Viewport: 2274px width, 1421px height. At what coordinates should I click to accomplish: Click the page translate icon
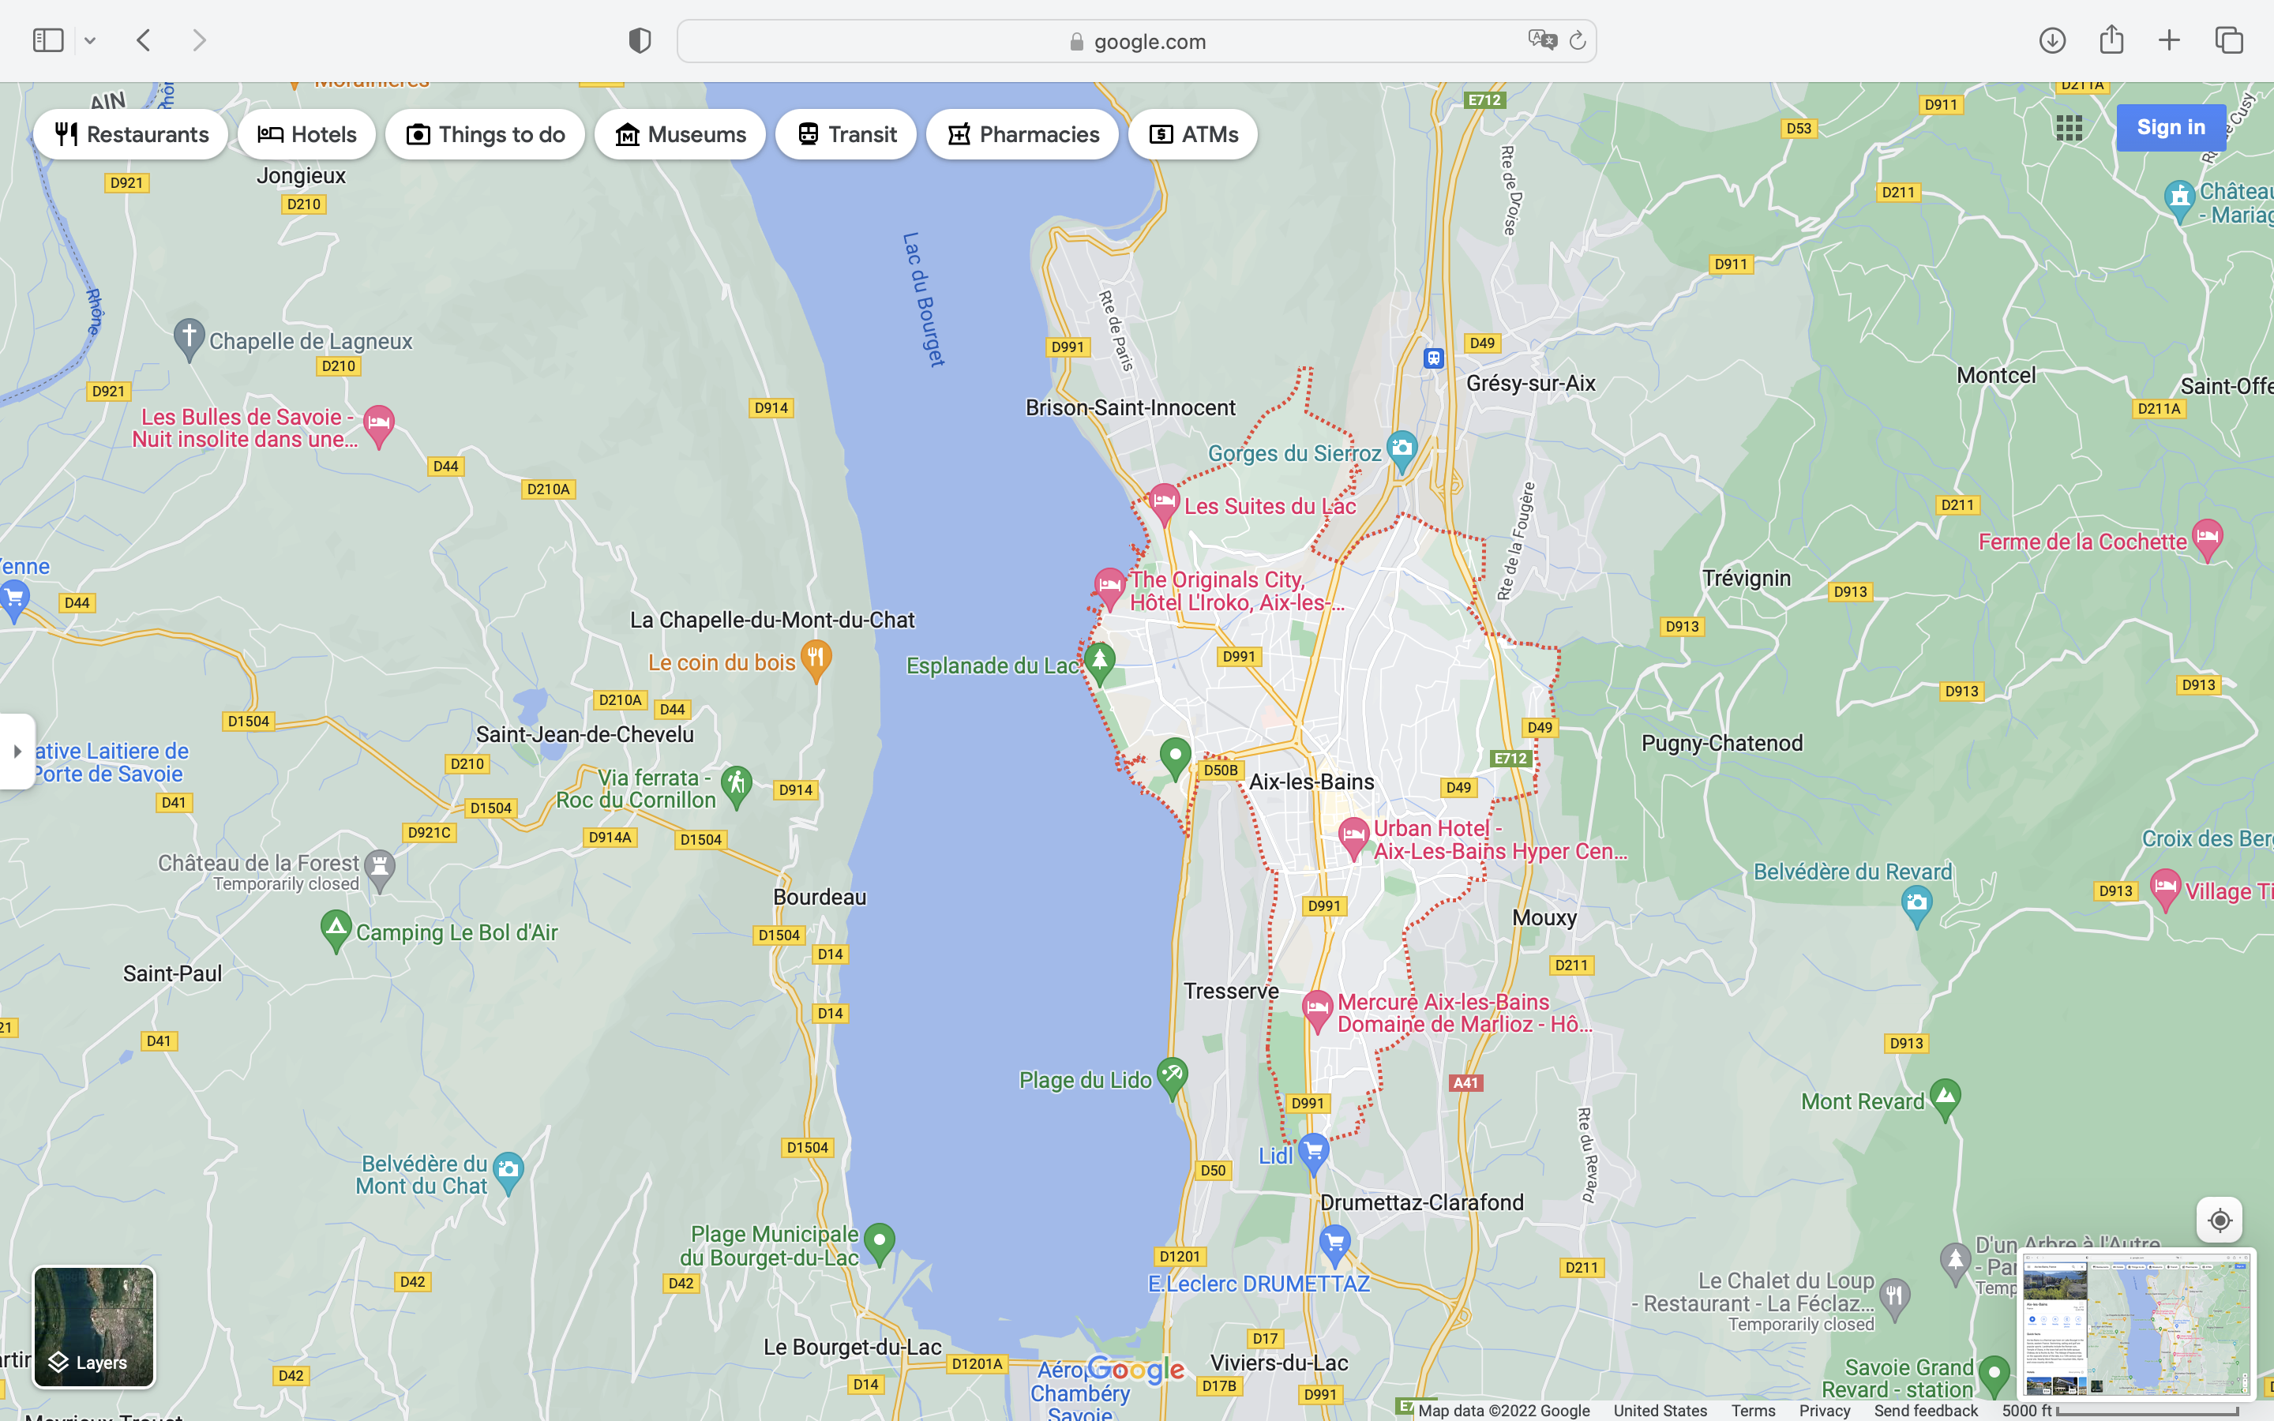point(1541,40)
